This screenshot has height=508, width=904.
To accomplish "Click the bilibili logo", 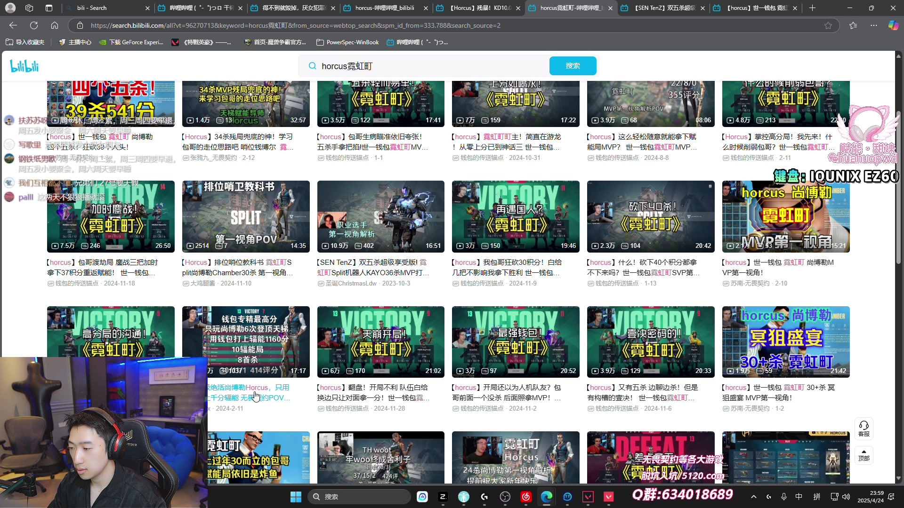I will 24,66.
